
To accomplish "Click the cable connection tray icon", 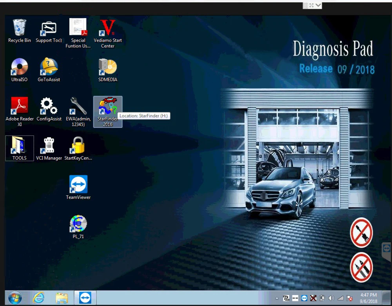I will (286, 298).
